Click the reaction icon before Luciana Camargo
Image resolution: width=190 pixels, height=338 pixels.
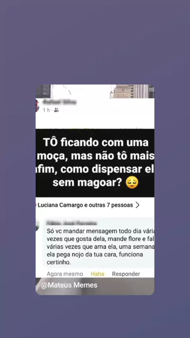pos(36,205)
